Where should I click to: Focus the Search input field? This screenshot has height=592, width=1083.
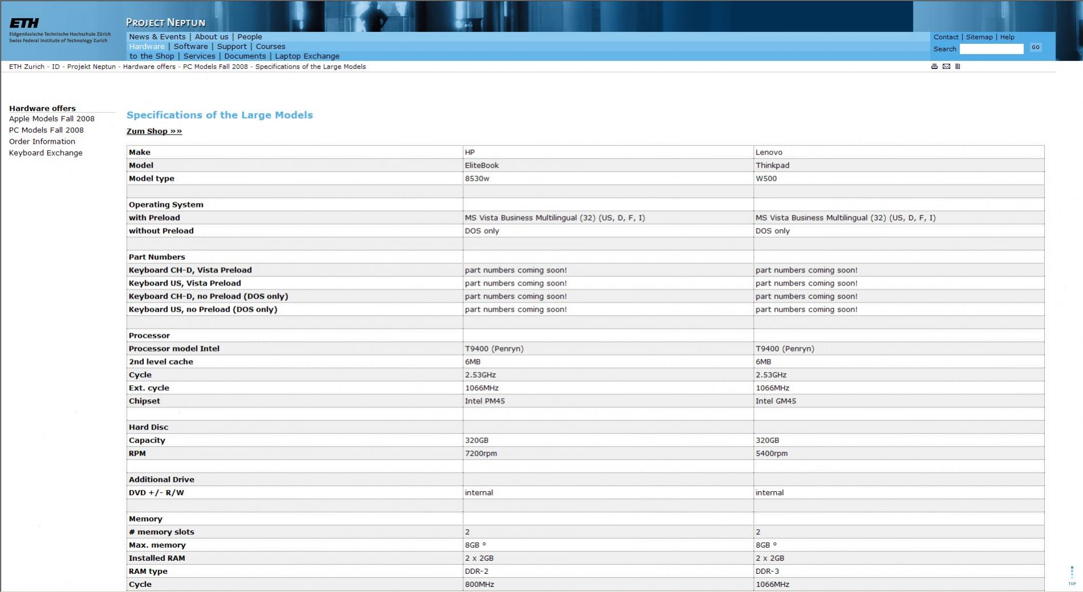coord(992,49)
